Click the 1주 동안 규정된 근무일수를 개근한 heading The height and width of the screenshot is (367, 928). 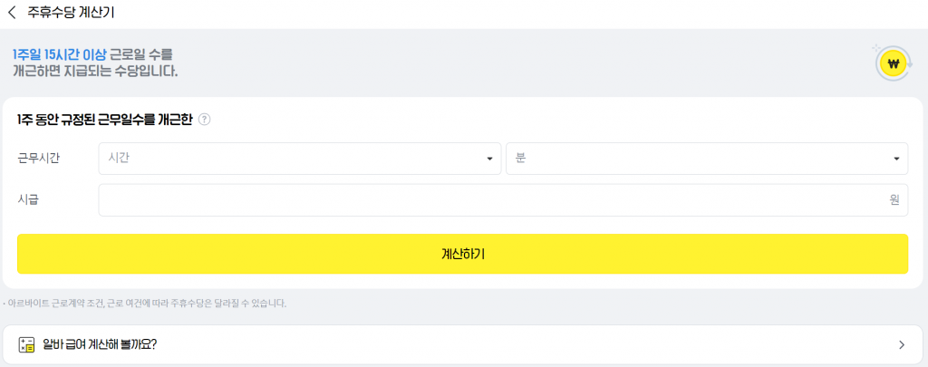pos(104,120)
